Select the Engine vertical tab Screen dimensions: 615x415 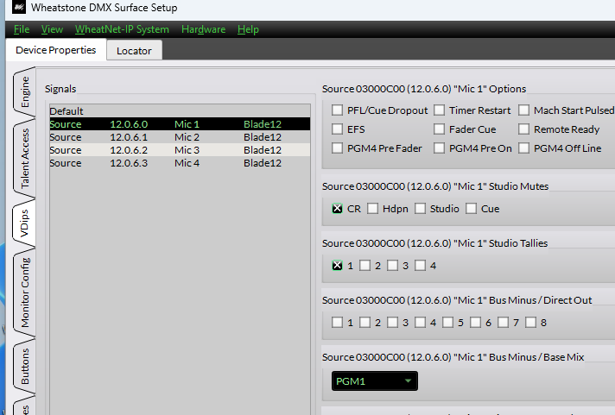pos(25,92)
